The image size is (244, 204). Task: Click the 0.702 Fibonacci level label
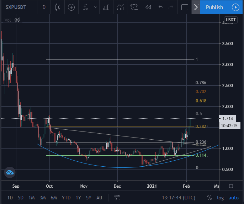(x=201, y=92)
